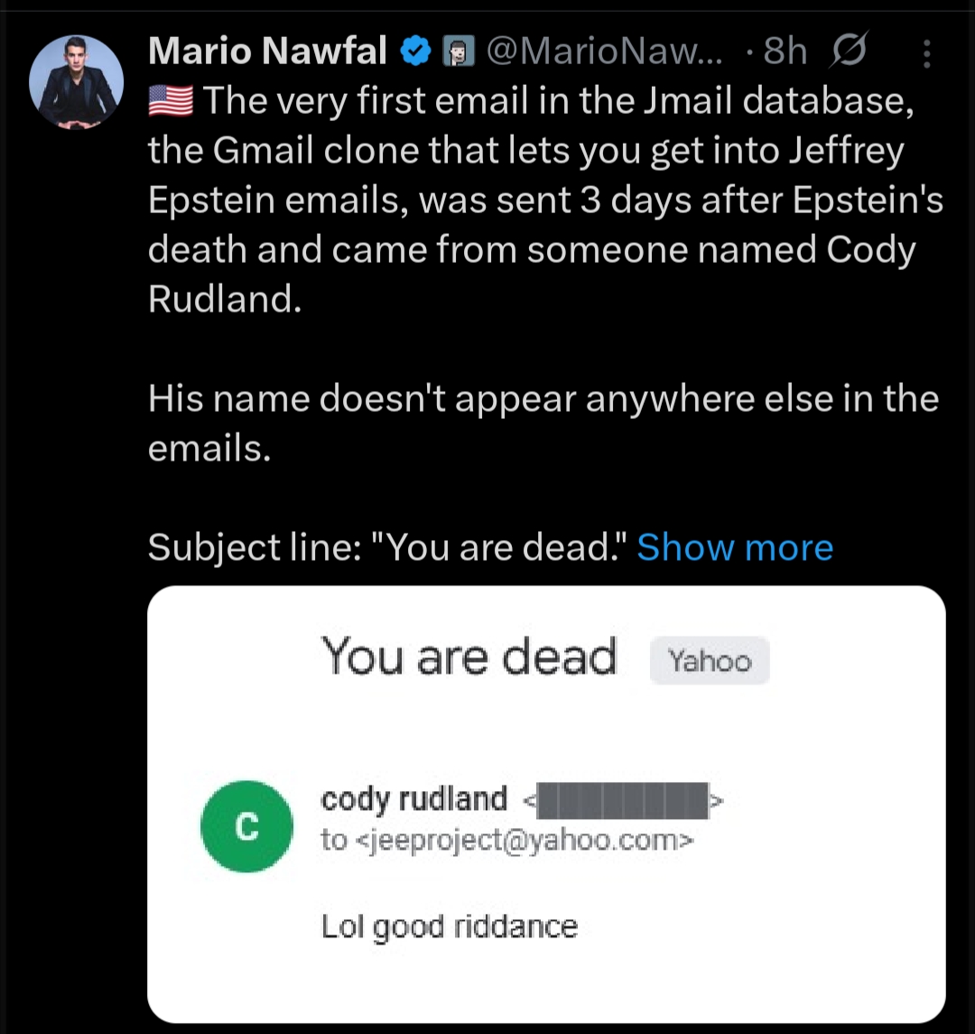Open the 8h timestamp link

pos(785,53)
